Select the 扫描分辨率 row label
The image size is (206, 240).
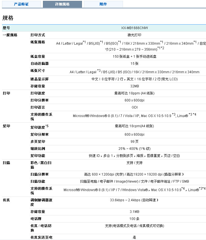40,174
